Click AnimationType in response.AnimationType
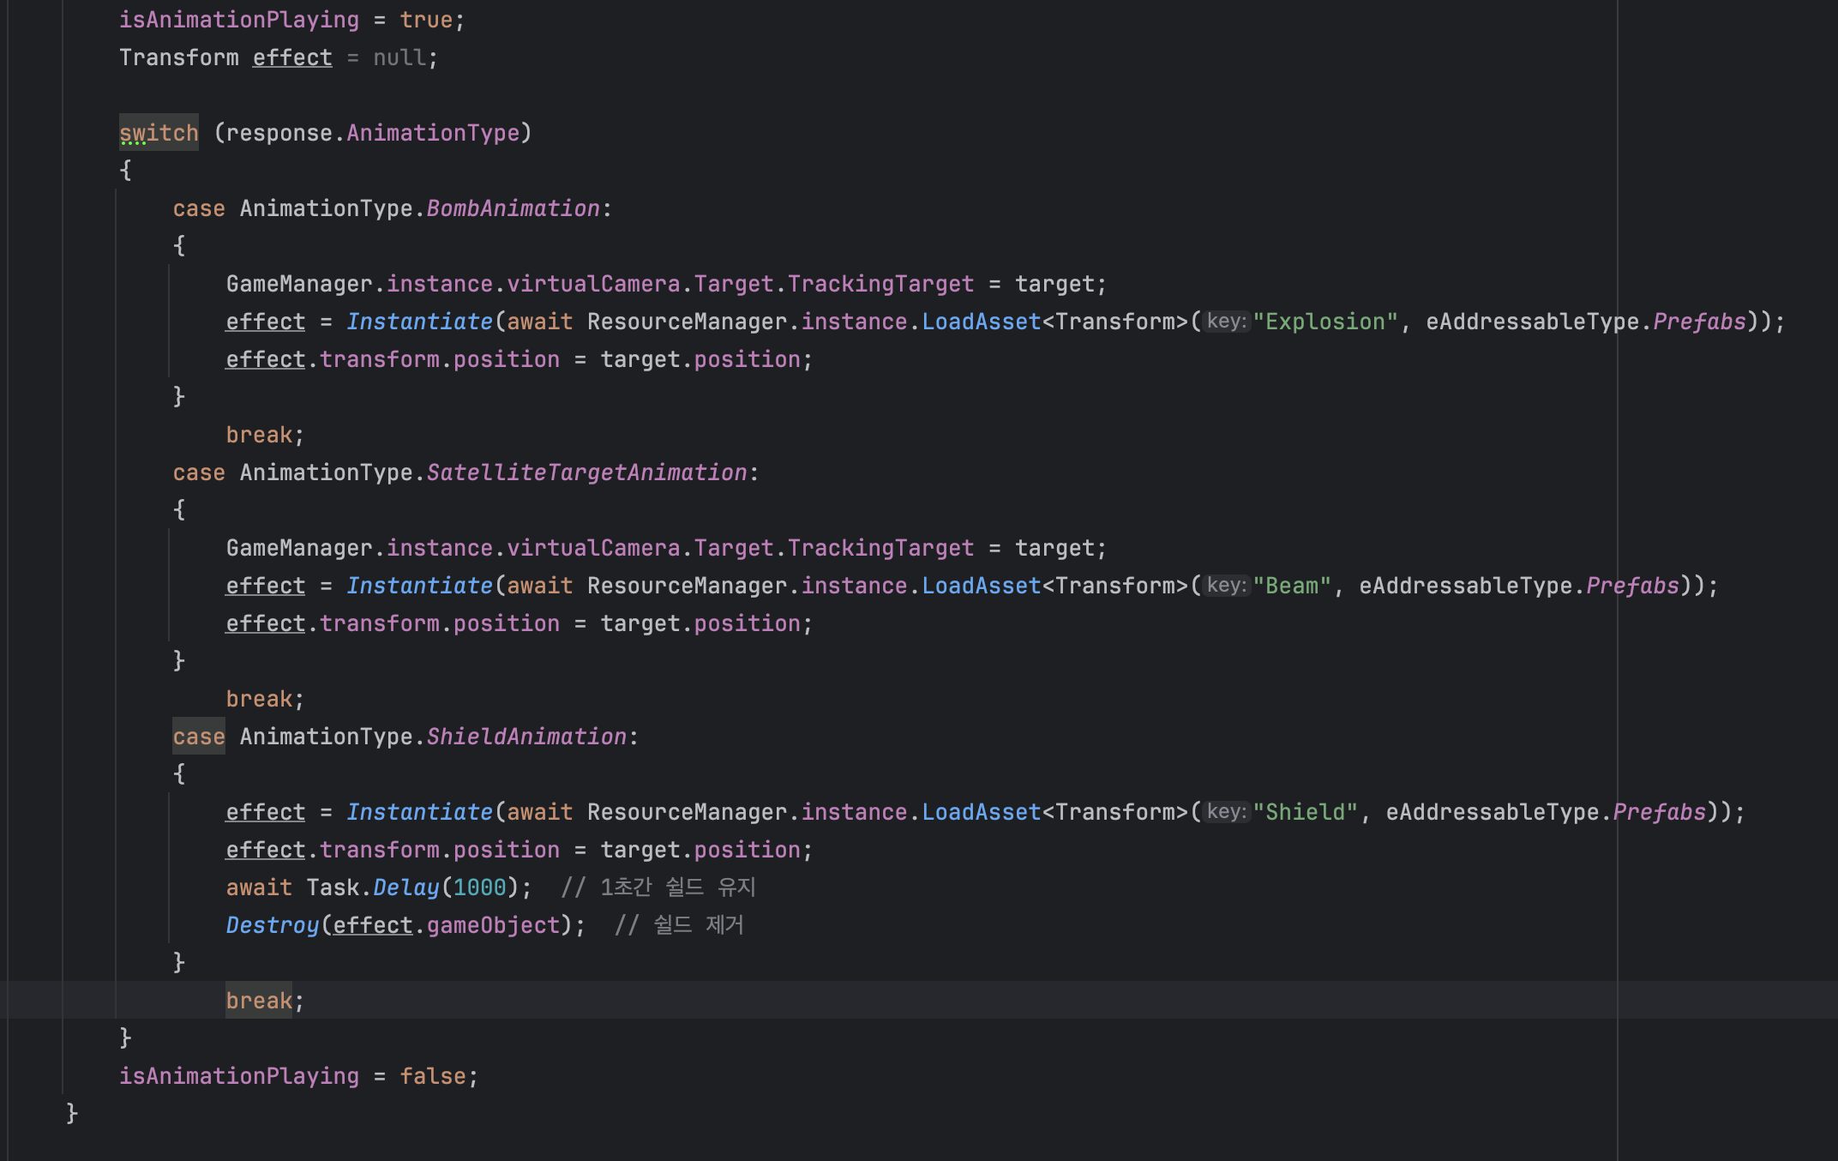The width and height of the screenshot is (1838, 1161). coord(433,133)
